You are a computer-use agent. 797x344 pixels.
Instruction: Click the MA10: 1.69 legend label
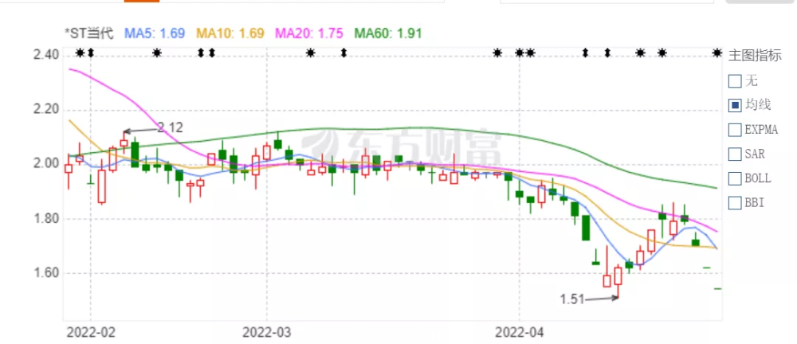coord(230,33)
